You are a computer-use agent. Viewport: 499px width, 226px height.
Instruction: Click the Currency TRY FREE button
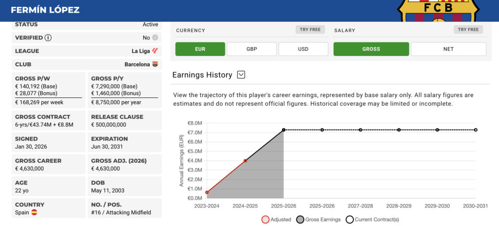[x=310, y=30]
